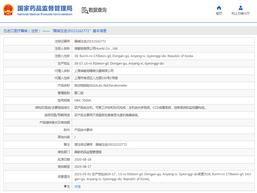The image size is (257, 193).
Task: Open the 首页 home icon
Action: click(x=219, y=8)
